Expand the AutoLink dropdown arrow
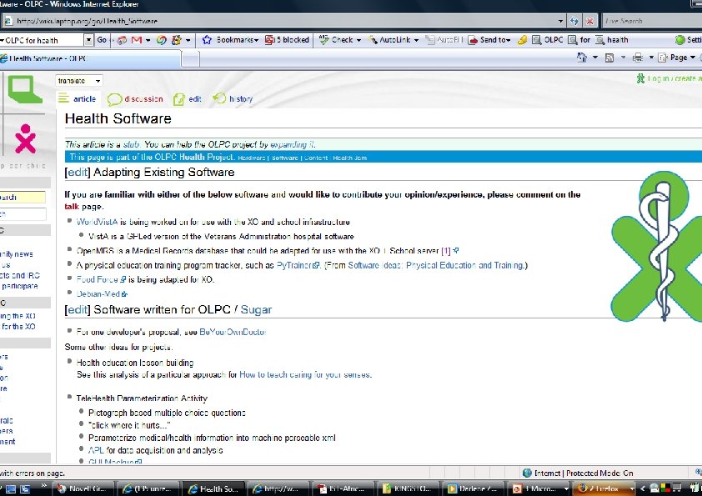Image resolution: width=702 pixels, height=496 pixels. (x=416, y=40)
